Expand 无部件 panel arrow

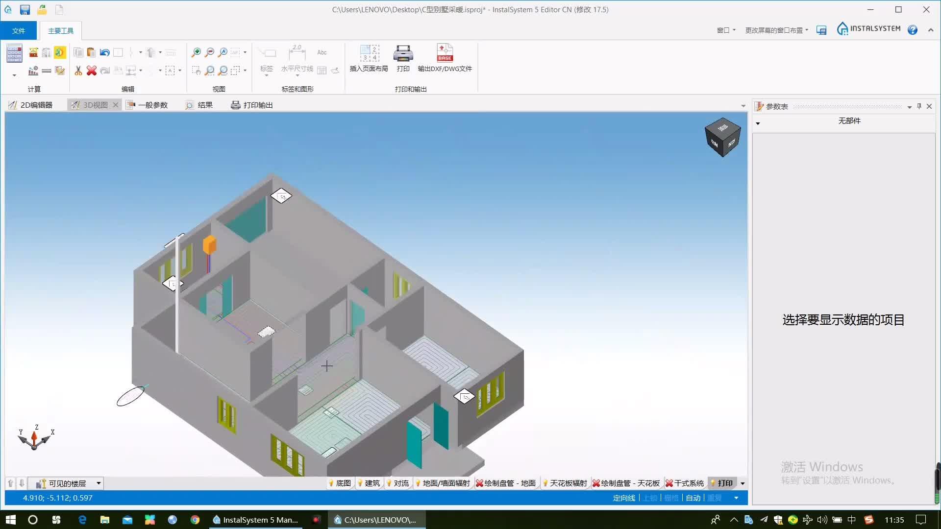point(758,123)
